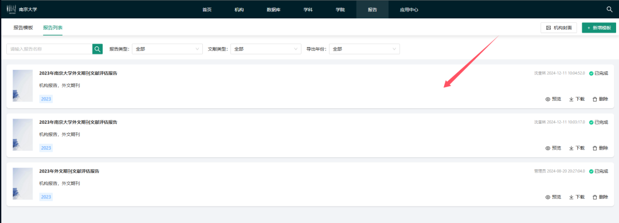Download the first report in the list
Screen dimensions: 619x223
577,99
